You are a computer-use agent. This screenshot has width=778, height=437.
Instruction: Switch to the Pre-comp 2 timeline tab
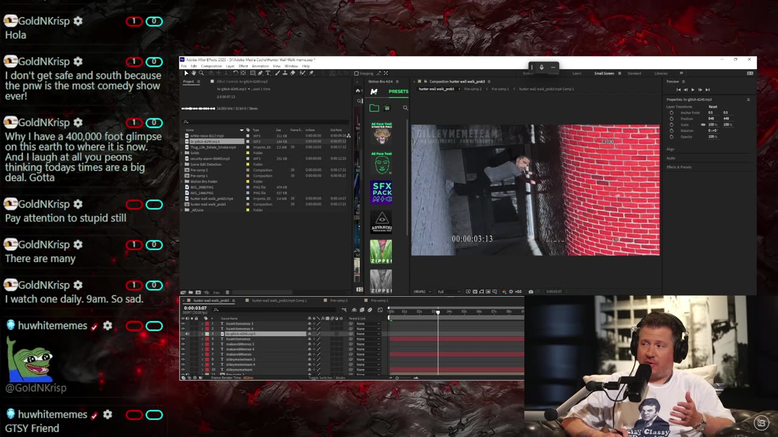(x=339, y=300)
